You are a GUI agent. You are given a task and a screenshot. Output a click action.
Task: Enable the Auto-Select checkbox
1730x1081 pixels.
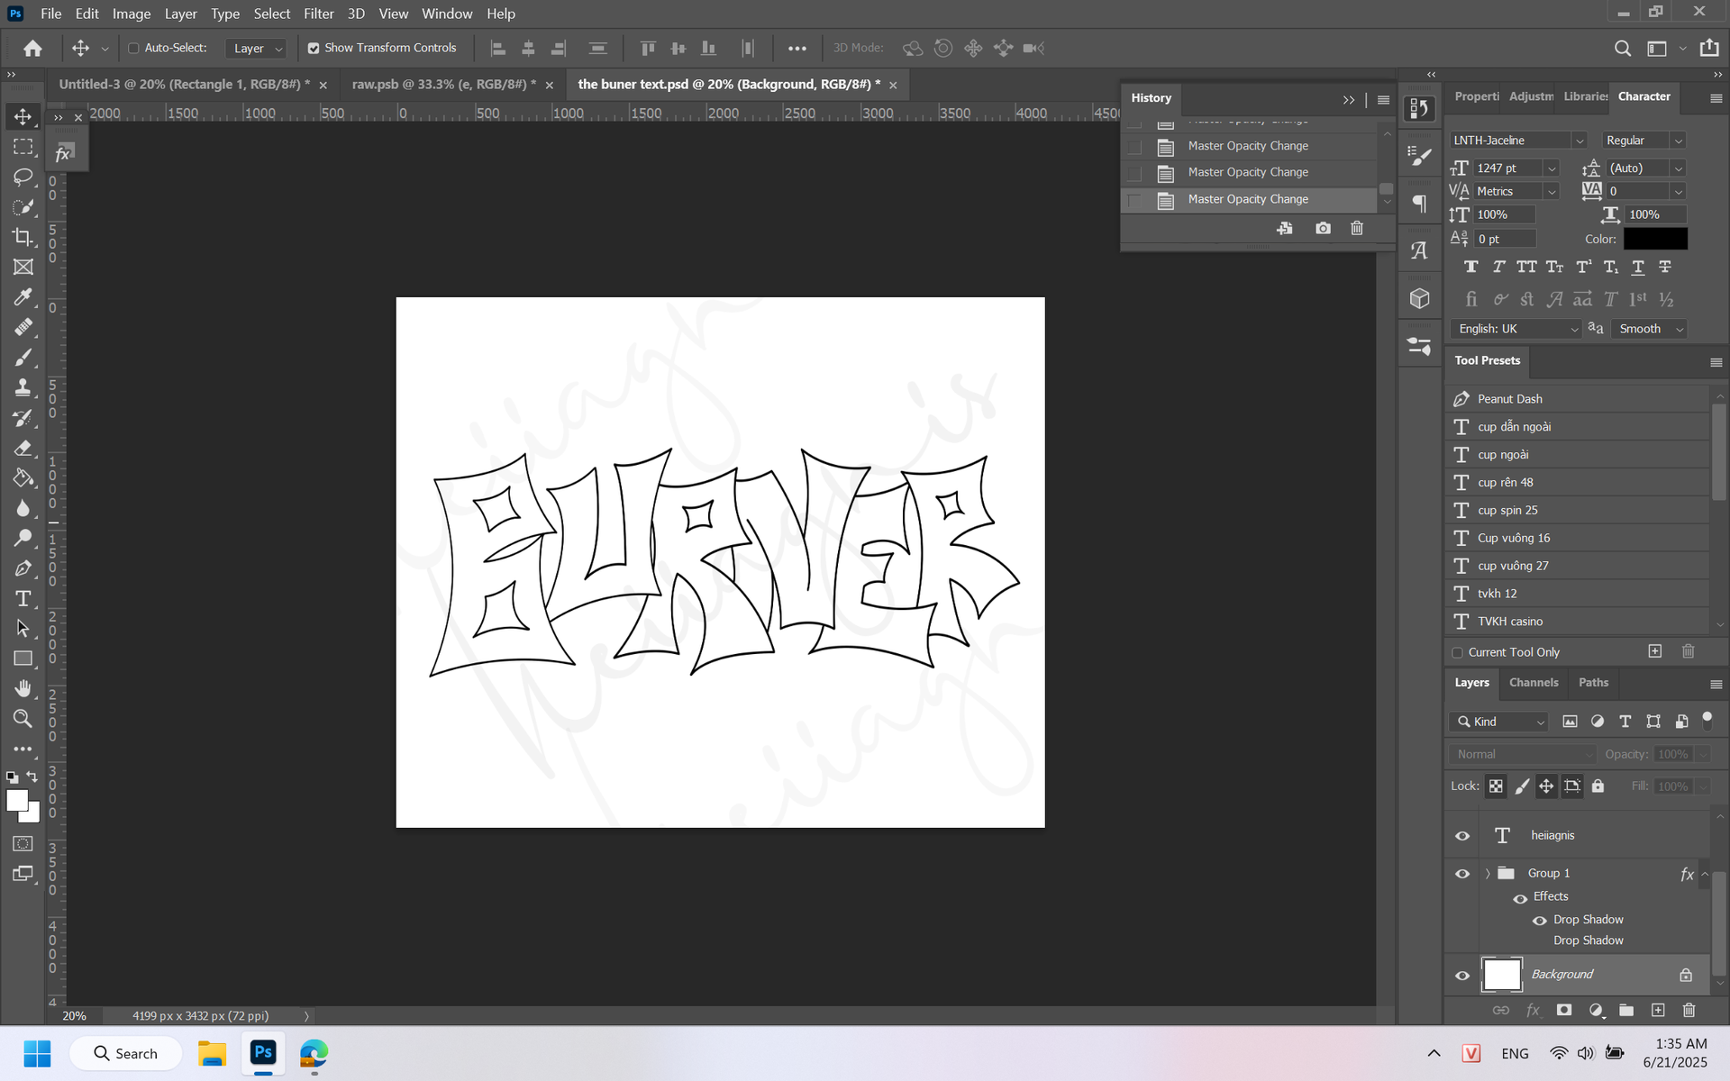pyautogui.click(x=133, y=49)
